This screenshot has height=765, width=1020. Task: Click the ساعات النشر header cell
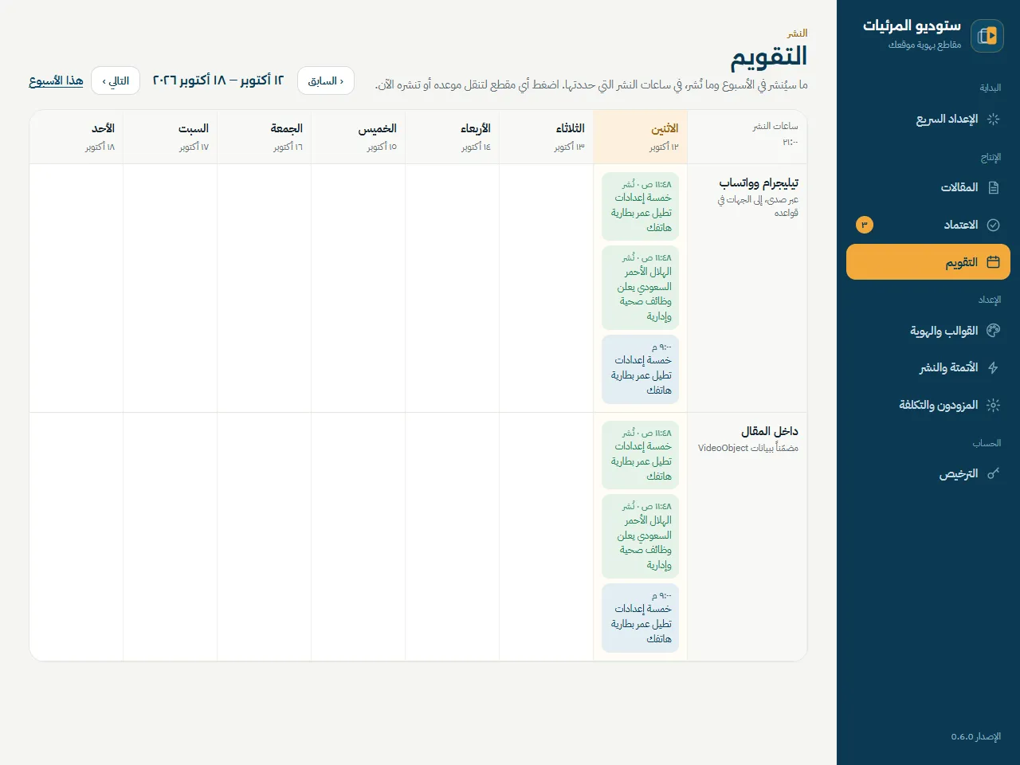[x=747, y=137]
